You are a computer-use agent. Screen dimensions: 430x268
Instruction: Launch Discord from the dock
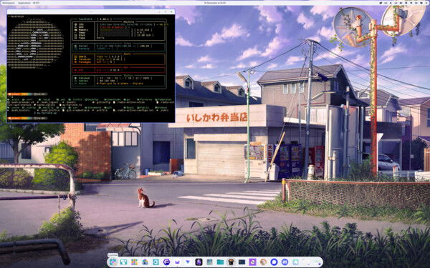285,262
